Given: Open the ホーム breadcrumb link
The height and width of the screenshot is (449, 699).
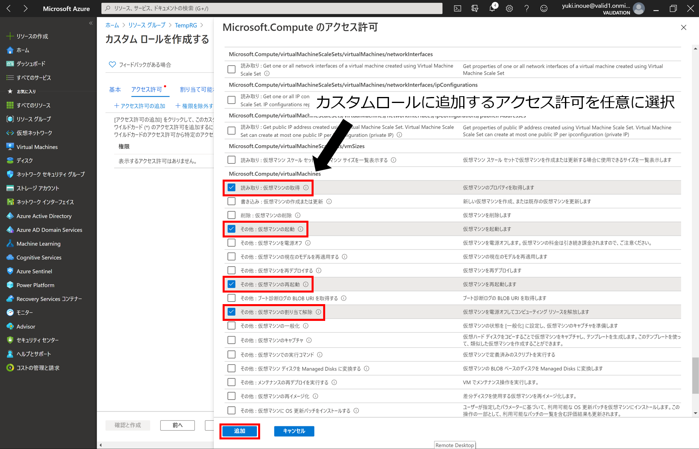Looking at the screenshot, I should (x=112, y=25).
